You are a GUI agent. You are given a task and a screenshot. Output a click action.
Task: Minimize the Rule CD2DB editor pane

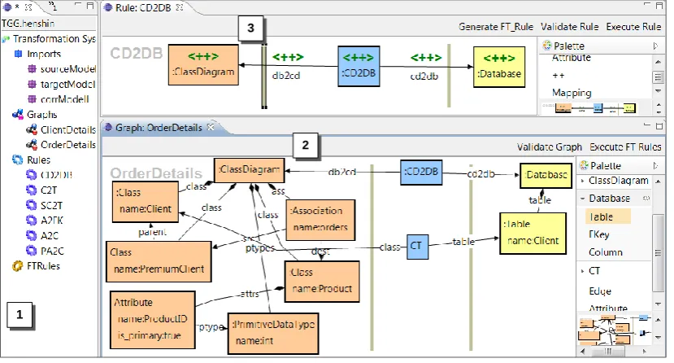click(x=647, y=5)
